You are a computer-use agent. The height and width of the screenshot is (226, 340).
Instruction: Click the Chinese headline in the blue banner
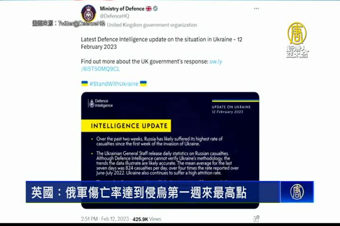[x=139, y=192]
